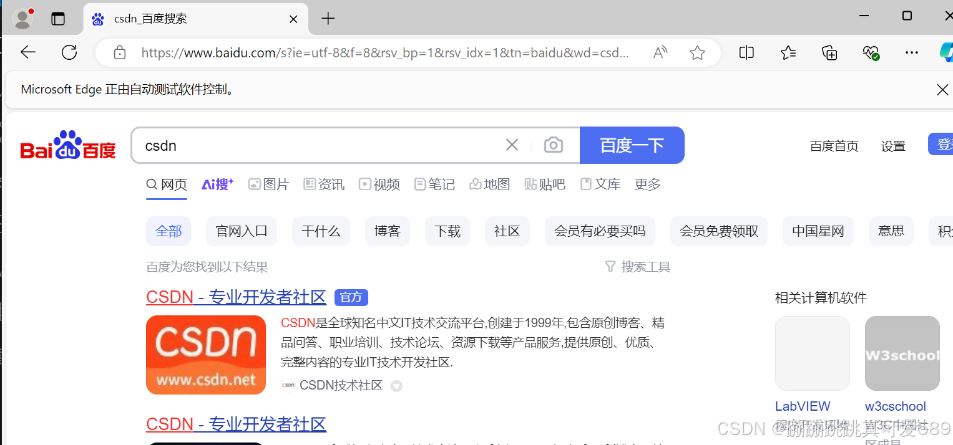This screenshot has width=953, height=445.
Task: Toggle split screen icon
Action: click(746, 52)
